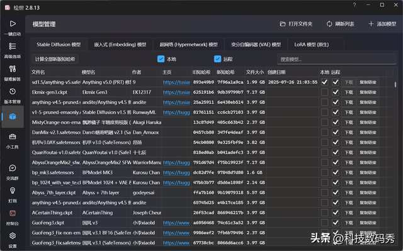The width and height of the screenshot is (403, 251).
Task: Select the DanMix-v2.1.safetensors file name
Action: coord(56,132)
